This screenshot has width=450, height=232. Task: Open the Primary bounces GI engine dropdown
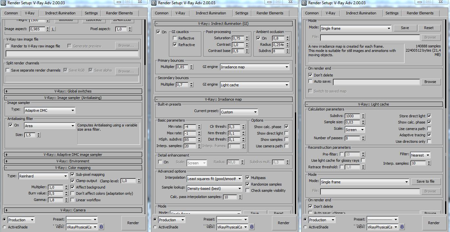point(255,67)
